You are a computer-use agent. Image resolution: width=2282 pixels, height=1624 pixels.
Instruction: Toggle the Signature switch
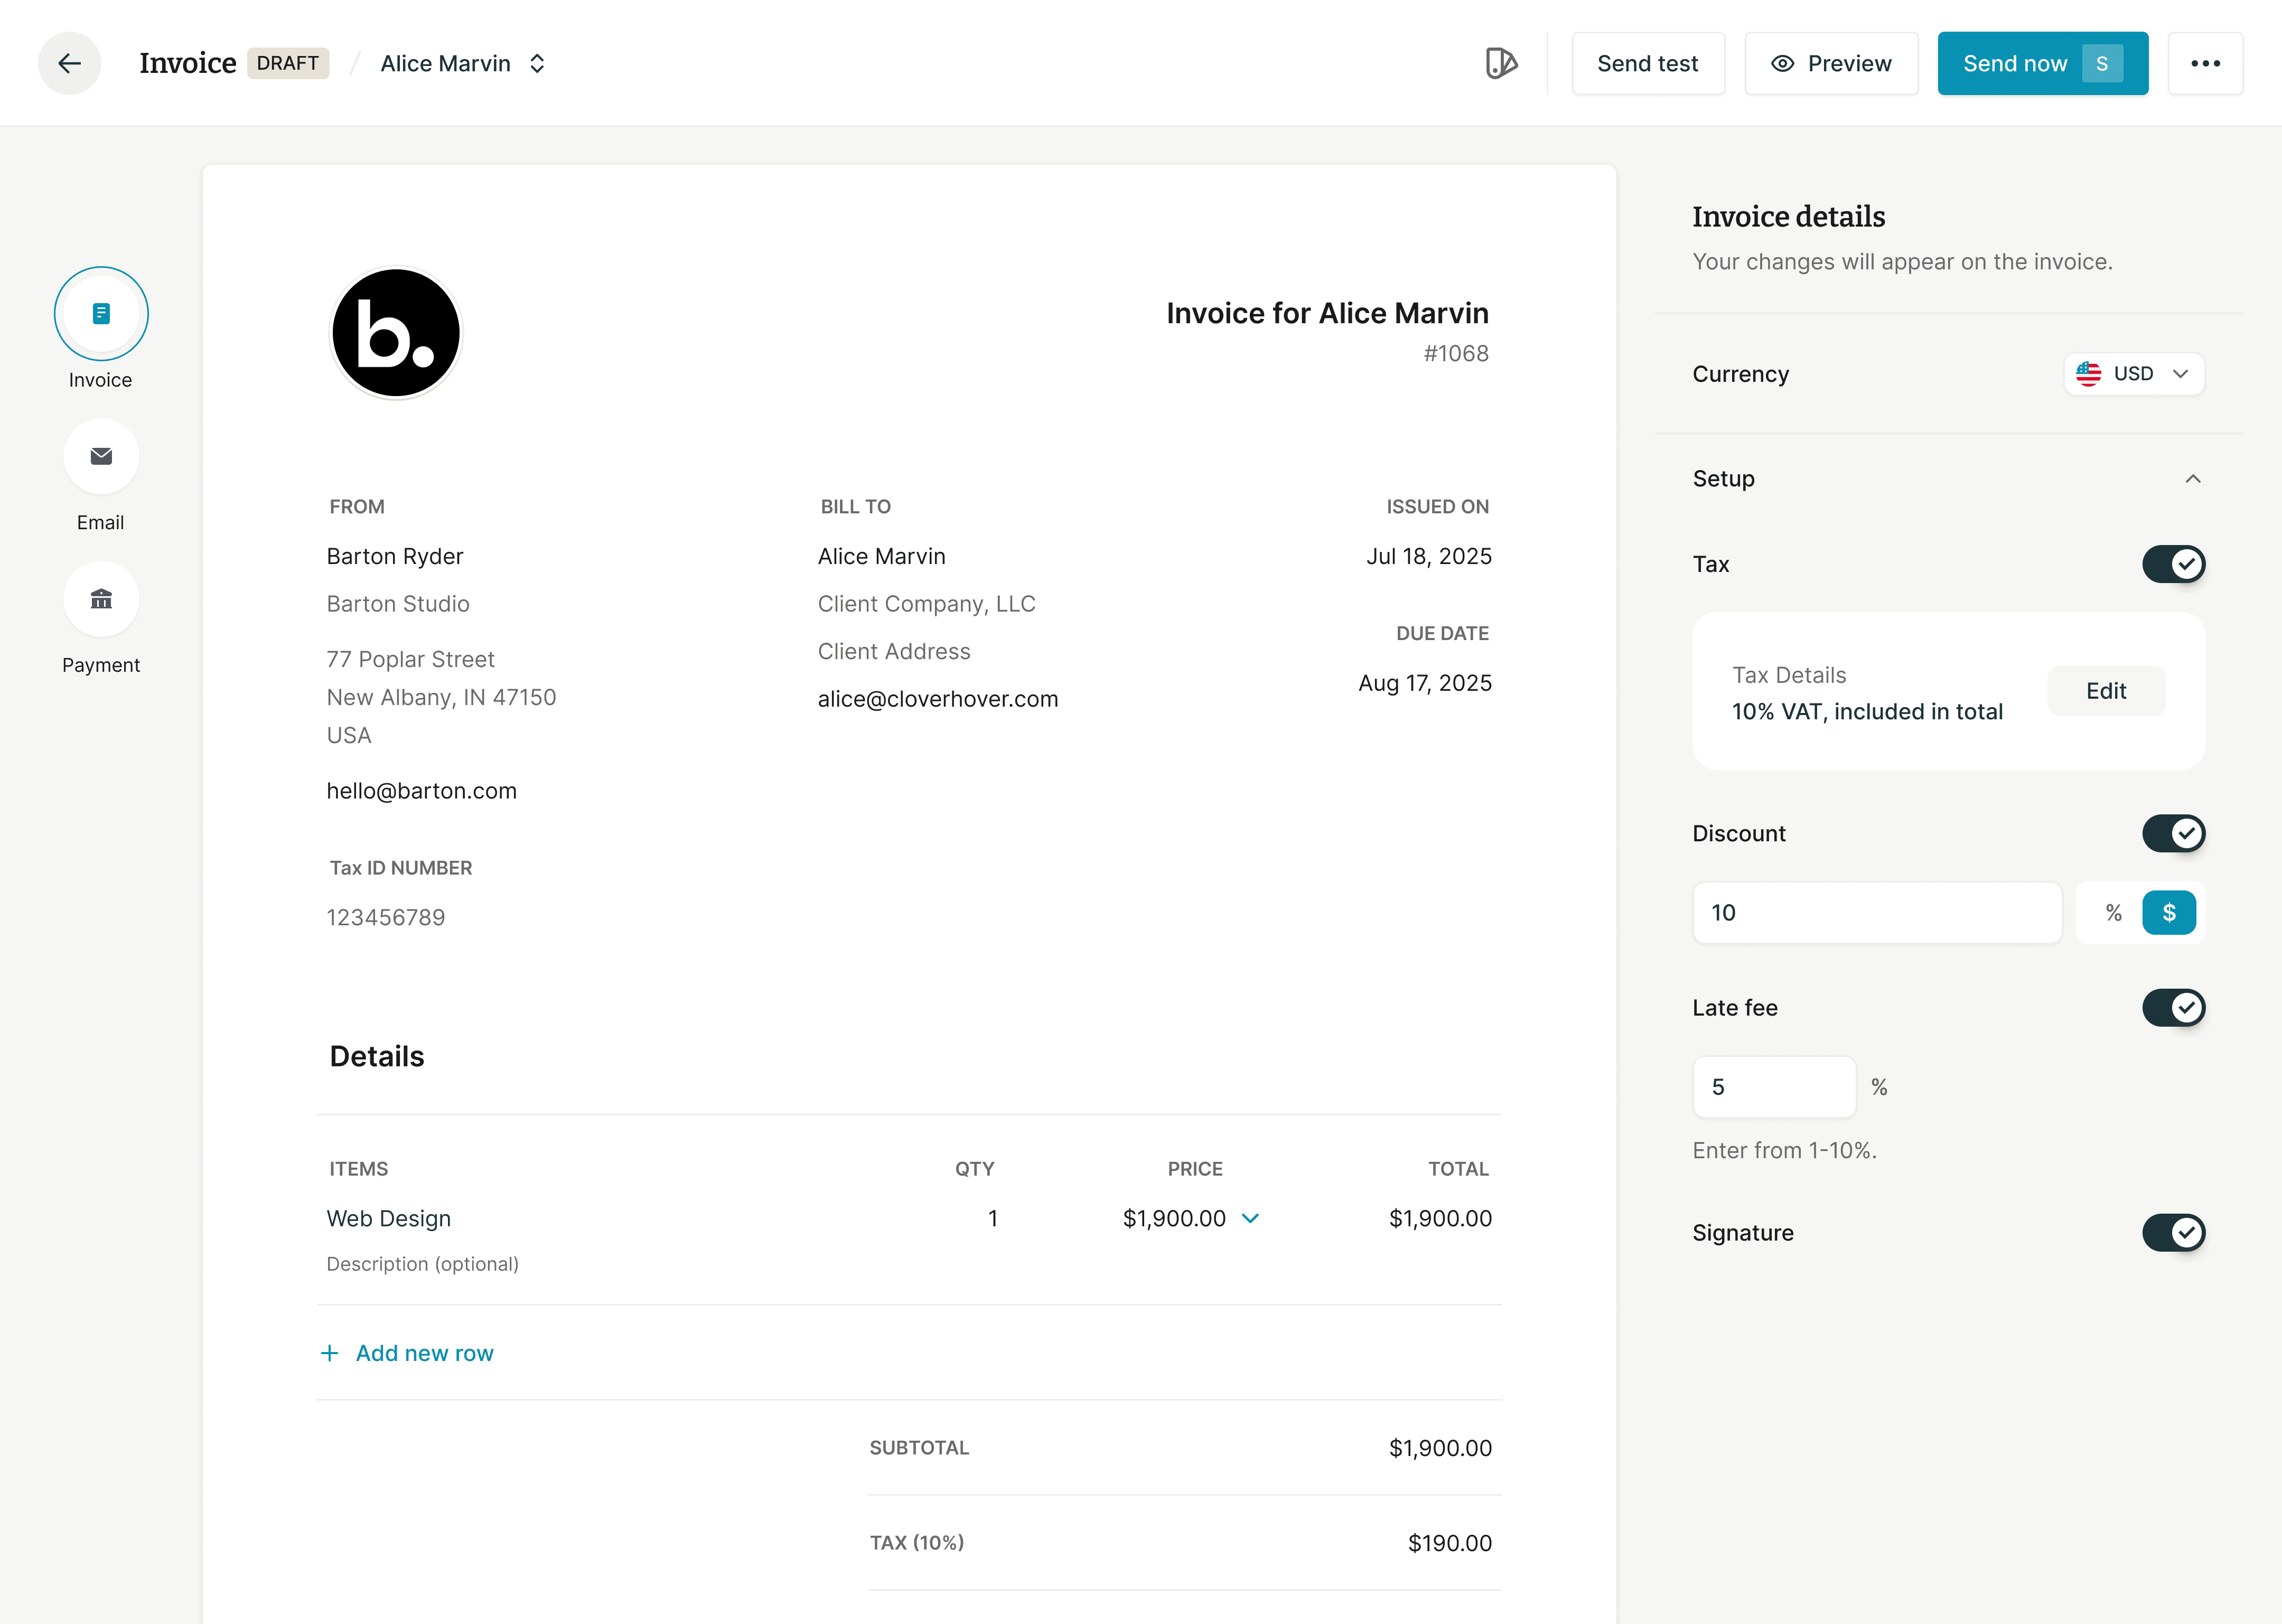[2173, 1232]
